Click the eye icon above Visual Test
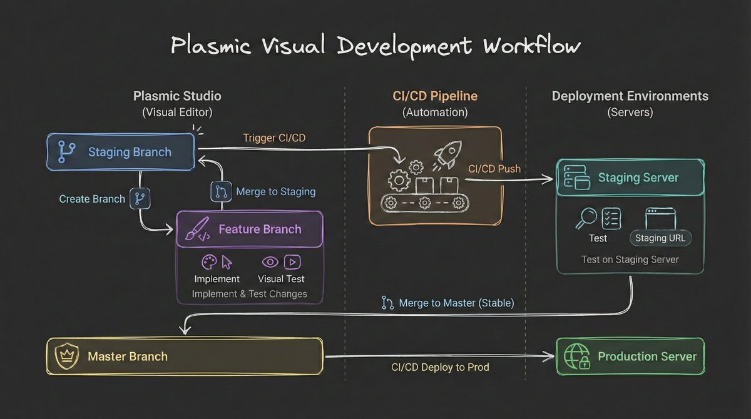This screenshot has height=419, width=751. pyautogui.click(x=270, y=262)
